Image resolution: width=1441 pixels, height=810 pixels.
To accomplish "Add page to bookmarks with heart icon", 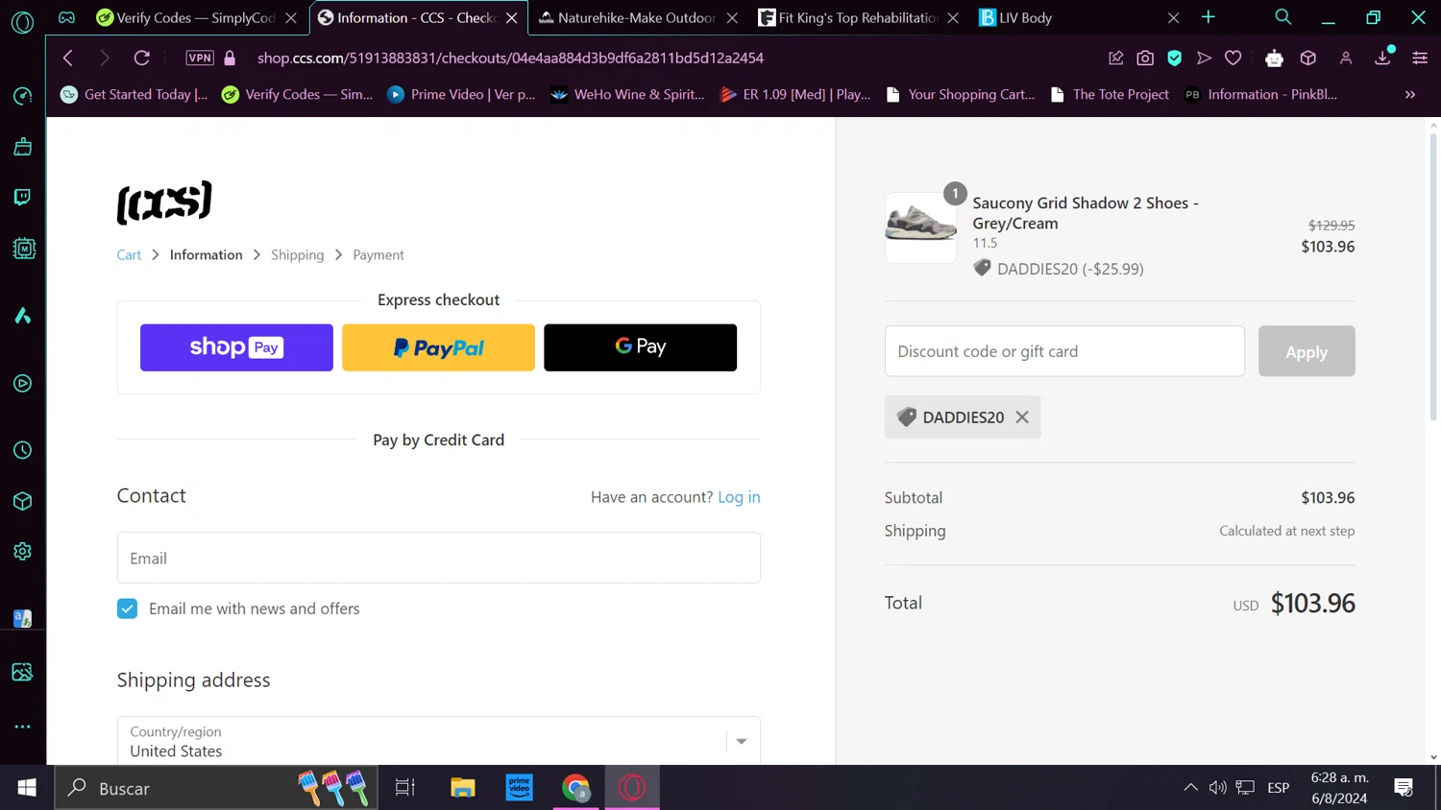I will point(1233,58).
